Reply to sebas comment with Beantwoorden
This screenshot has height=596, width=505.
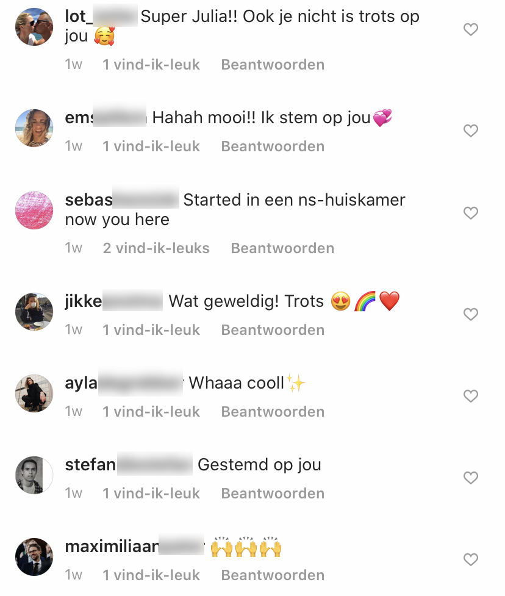[283, 248]
